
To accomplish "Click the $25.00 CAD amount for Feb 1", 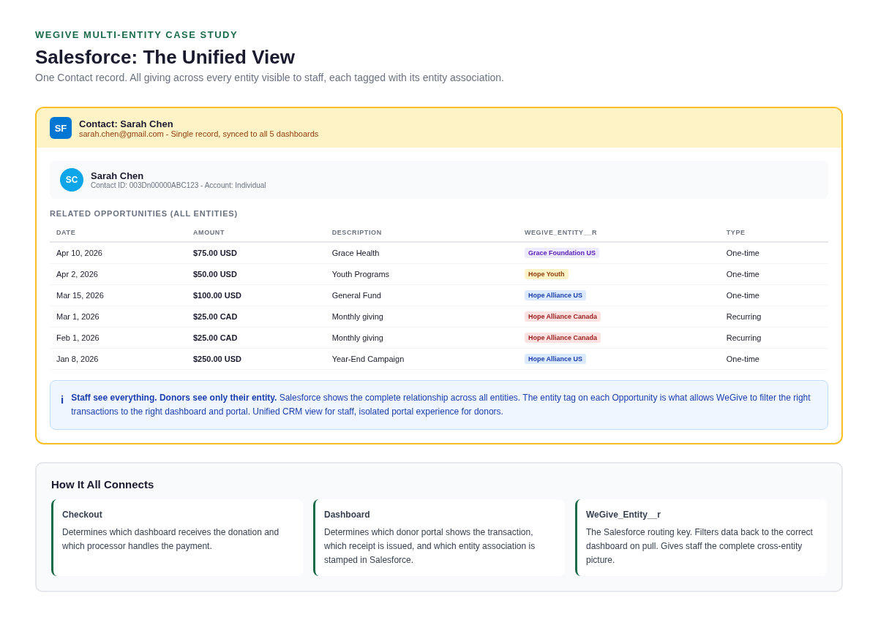I will [x=215, y=338].
